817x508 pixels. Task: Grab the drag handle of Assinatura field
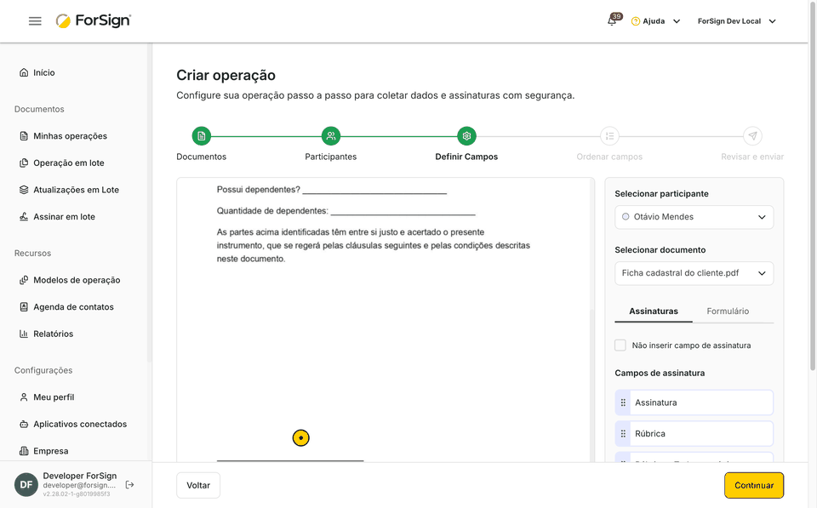(x=623, y=402)
